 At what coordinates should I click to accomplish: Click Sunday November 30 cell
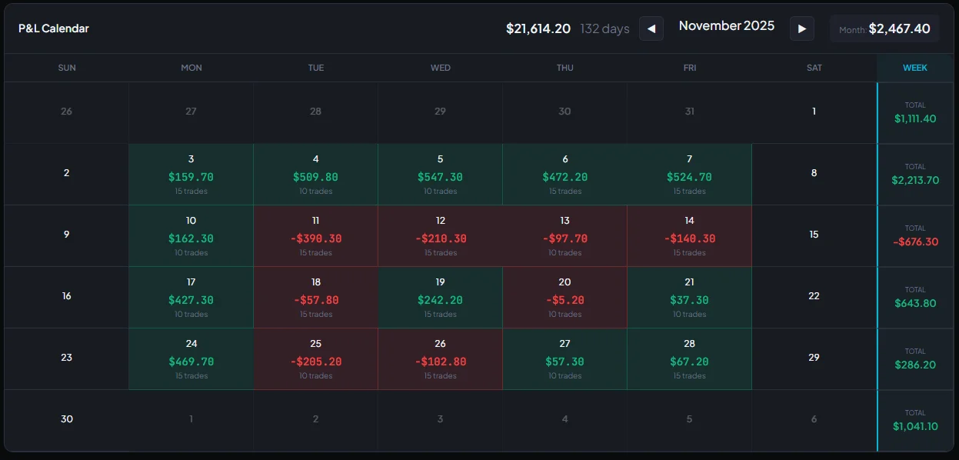tap(67, 419)
